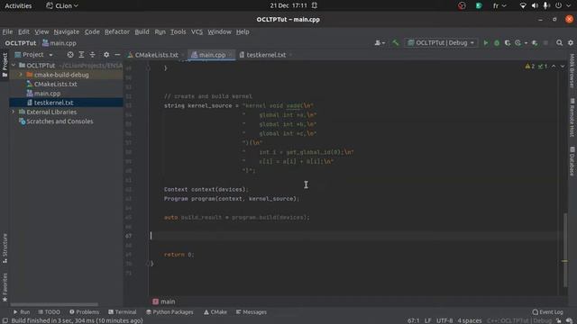Open the CLion app menu dropdown
The width and height of the screenshot is (577, 324).
click(x=62, y=5)
